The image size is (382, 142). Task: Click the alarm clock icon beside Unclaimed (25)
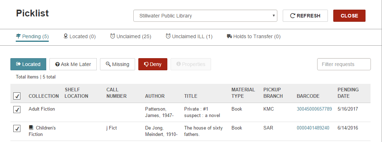pyautogui.click(x=113, y=36)
